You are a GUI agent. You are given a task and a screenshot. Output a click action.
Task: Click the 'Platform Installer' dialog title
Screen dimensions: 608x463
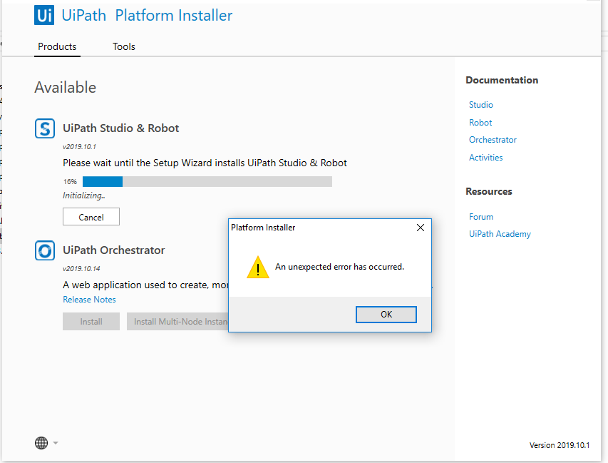click(x=263, y=228)
